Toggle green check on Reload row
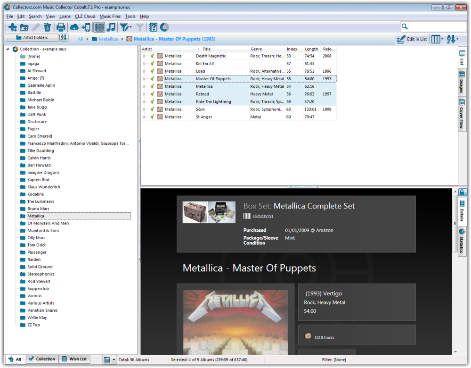 pos(152,94)
